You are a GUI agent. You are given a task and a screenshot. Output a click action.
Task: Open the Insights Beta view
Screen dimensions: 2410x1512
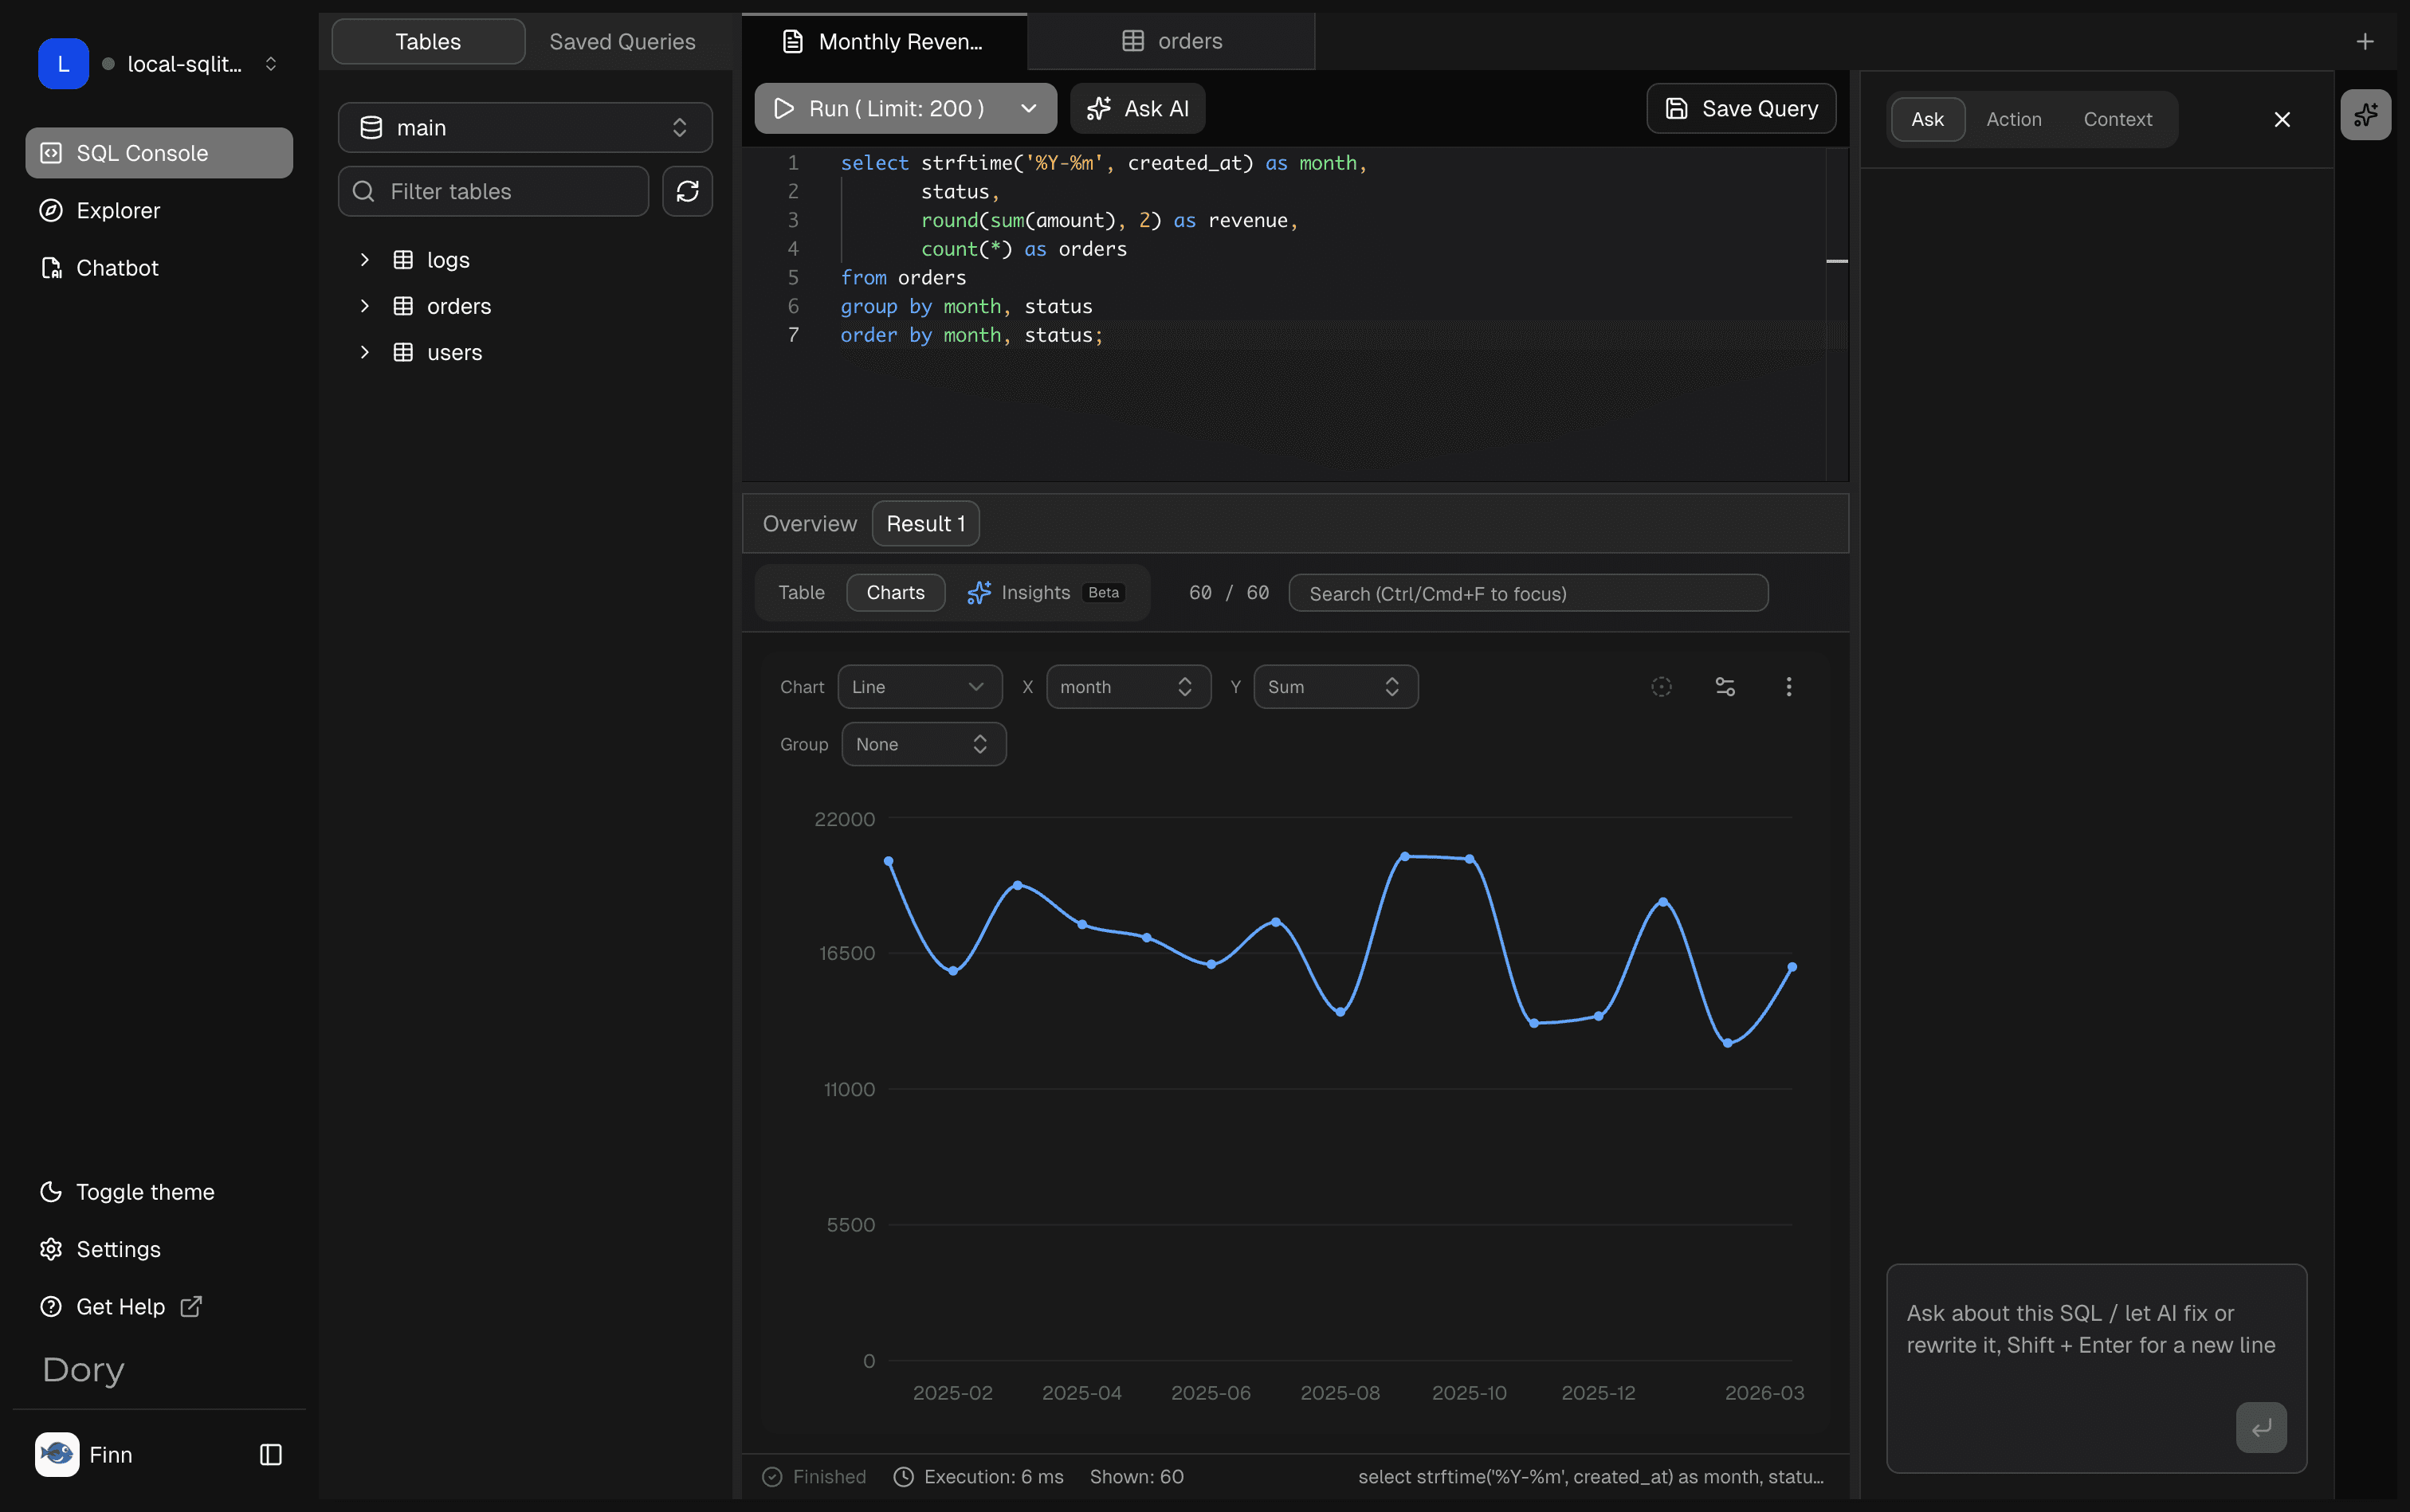point(1046,592)
